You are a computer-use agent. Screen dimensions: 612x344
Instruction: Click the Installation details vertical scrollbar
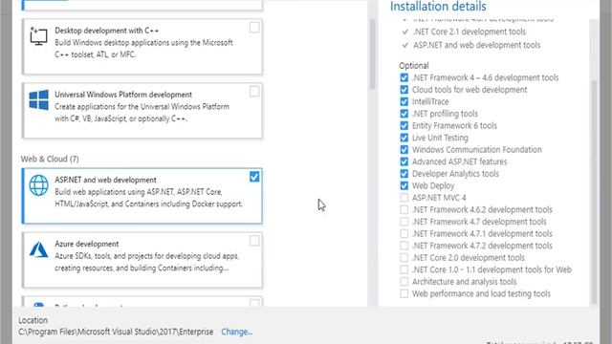click(594, 191)
